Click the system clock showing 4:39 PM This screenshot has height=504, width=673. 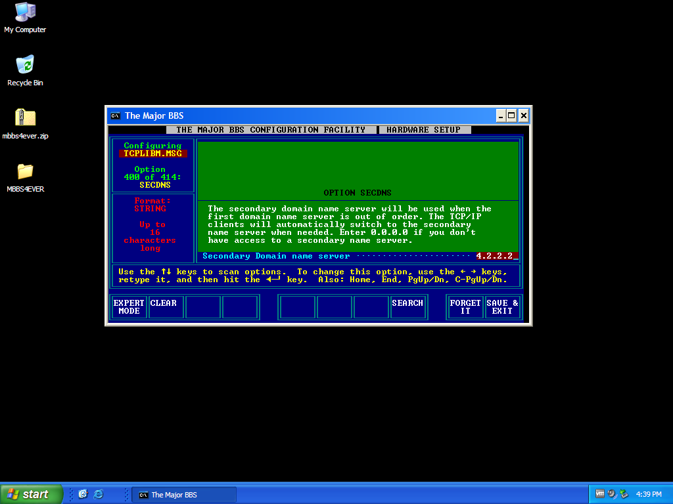pyautogui.click(x=649, y=494)
